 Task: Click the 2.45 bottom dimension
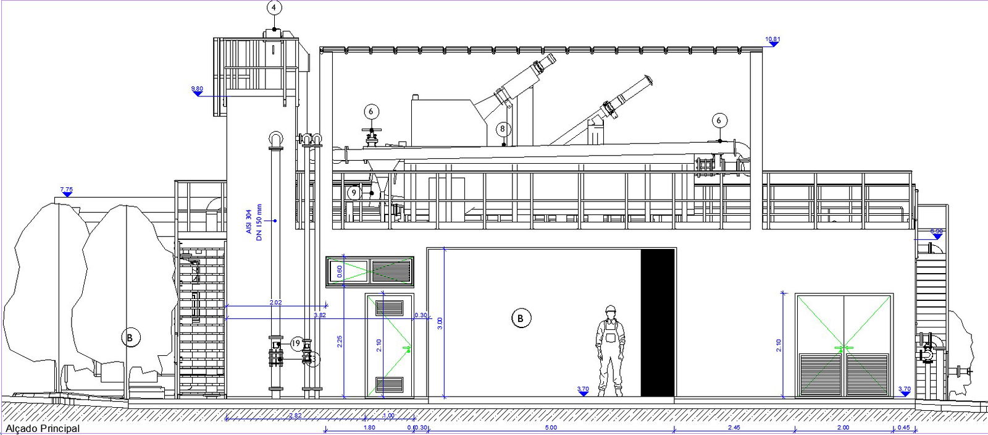coord(734,428)
